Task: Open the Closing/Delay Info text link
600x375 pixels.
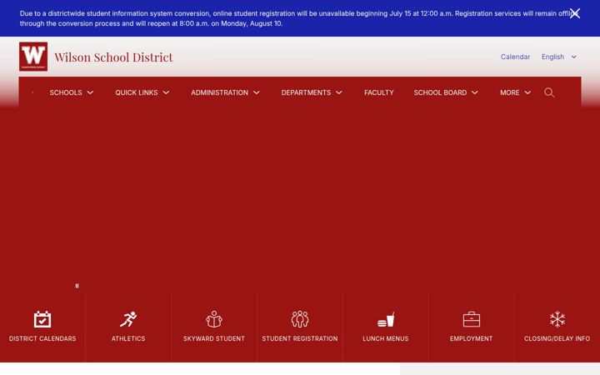Action: click(557, 338)
